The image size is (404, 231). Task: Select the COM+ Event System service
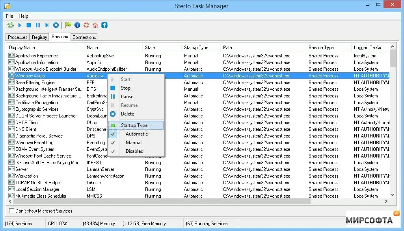pos(198,149)
